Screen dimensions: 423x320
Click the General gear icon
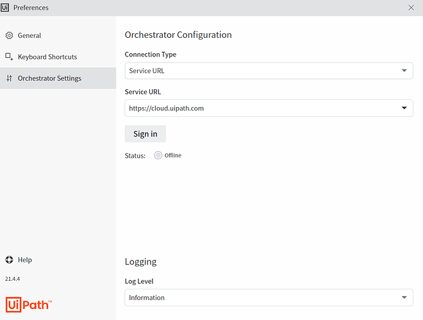[9, 35]
